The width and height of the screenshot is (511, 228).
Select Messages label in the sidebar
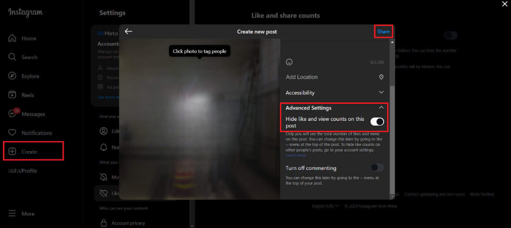pyautogui.click(x=33, y=114)
